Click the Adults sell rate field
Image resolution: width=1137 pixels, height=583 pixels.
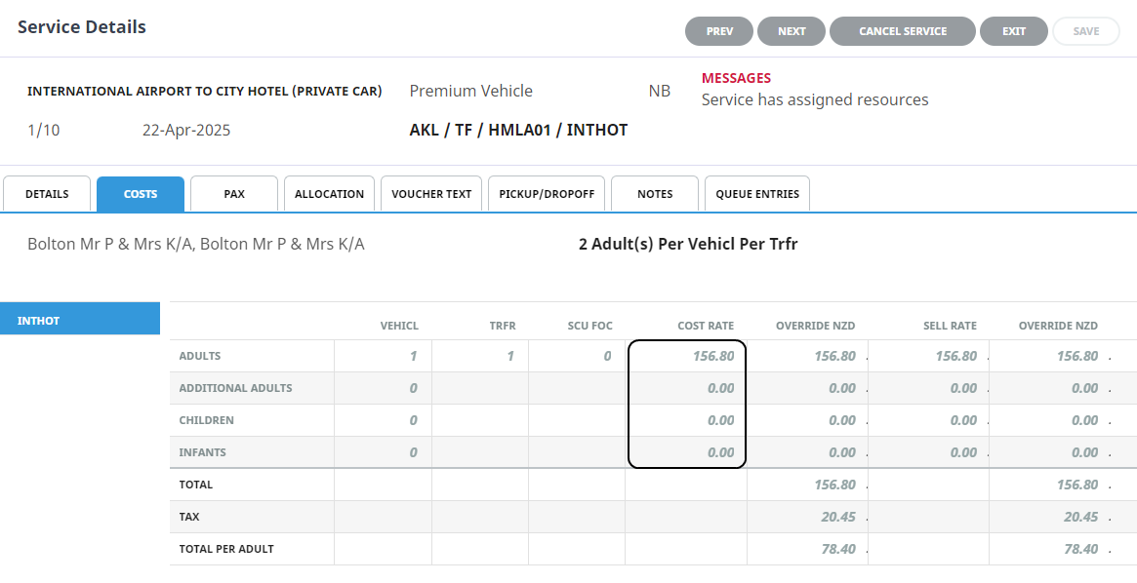coord(928,356)
